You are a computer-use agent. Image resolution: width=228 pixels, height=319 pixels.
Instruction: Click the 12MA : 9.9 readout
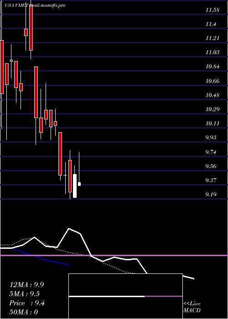click(x=26, y=285)
